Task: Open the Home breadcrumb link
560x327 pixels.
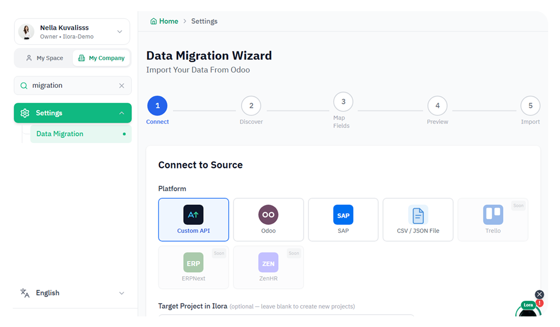Action: (164, 21)
